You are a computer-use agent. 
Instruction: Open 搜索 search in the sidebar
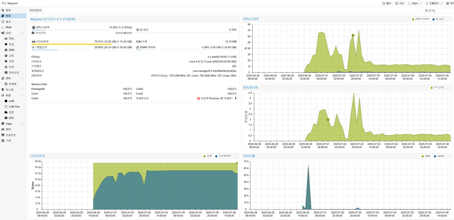coord(8,10)
